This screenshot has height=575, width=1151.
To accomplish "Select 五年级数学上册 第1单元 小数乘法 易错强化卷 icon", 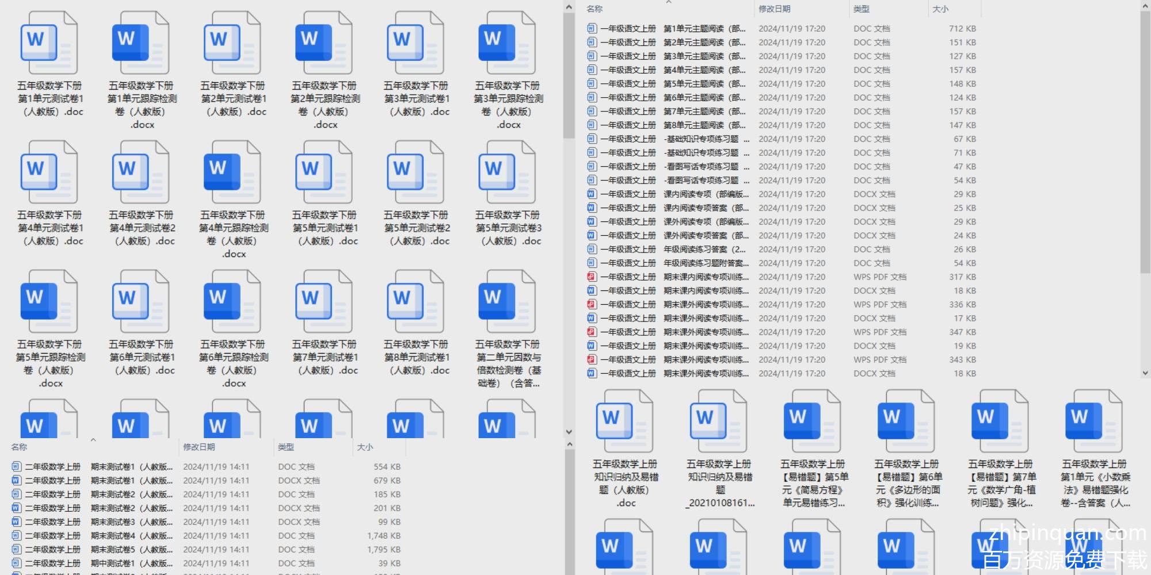I will click(x=1093, y=422).
